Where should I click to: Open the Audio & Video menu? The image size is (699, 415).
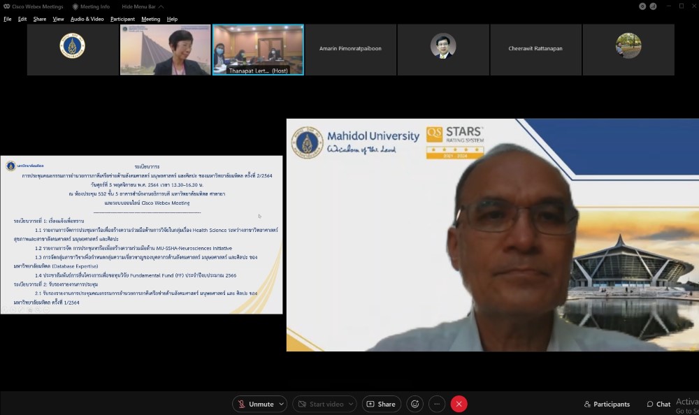pyautogui.click(x=87, y=19)
